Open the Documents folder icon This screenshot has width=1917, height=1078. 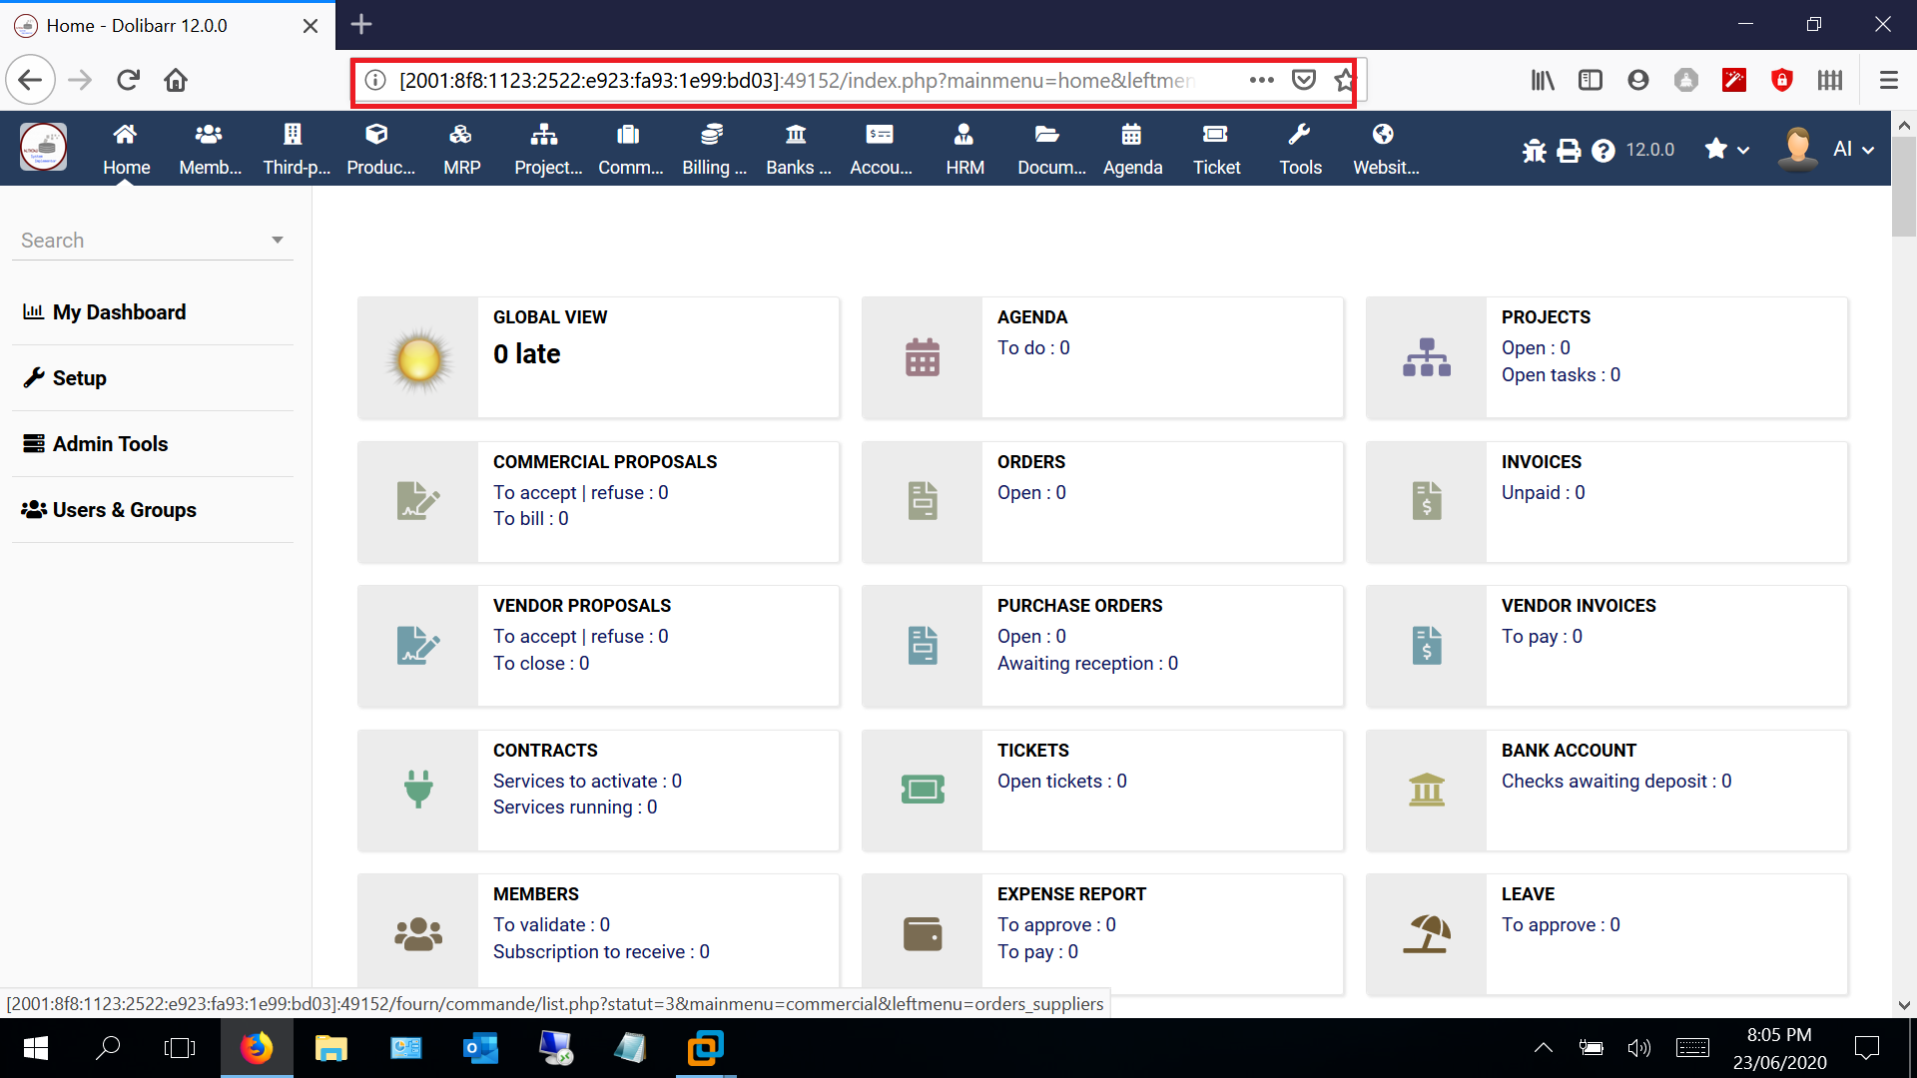click(x=1047, y=134)
